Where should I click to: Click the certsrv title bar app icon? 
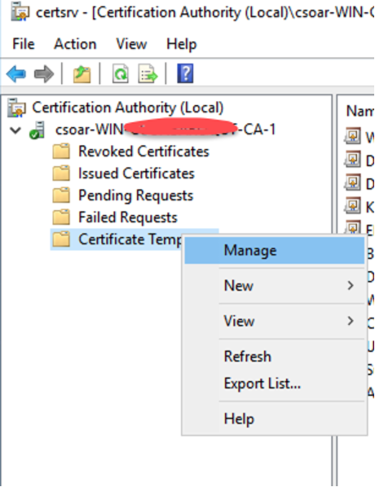[x=20, y=11]
